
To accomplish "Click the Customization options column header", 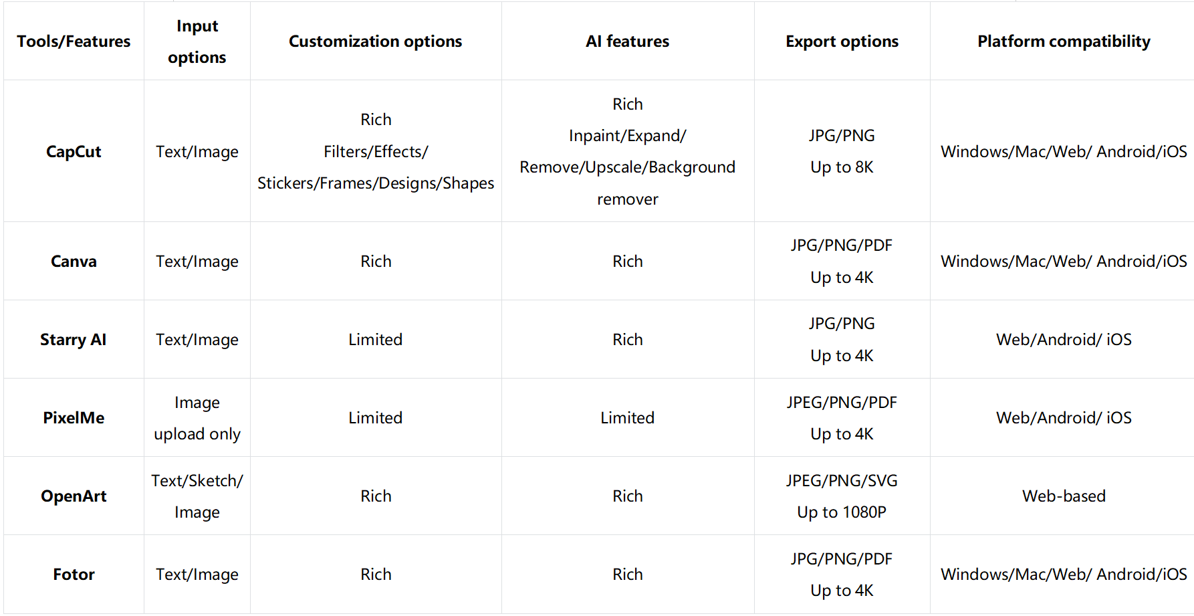I will pyautogui.click(x=375, y=41).
